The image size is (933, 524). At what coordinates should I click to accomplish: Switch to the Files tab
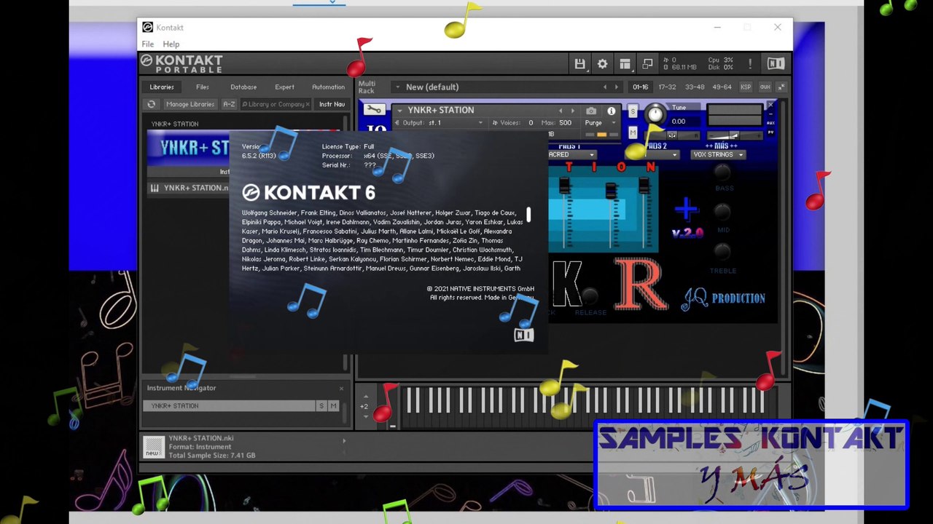(x=203, y=87)
